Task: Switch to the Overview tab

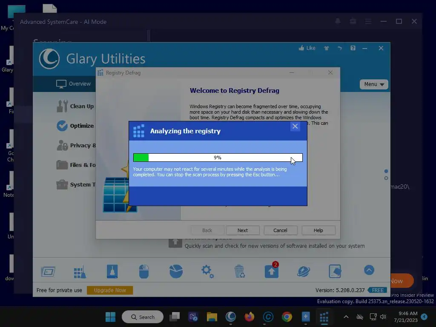Action: pyautogui.click(x=73, y=84)
